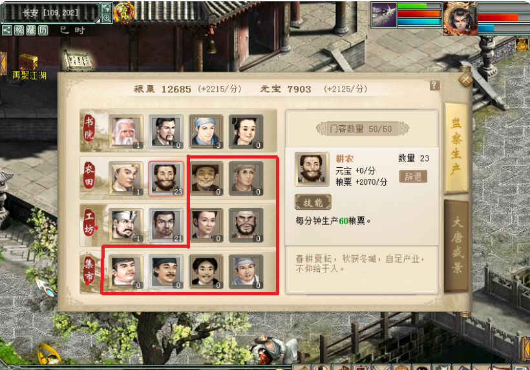The width and height of the screenshot is (530, 370).
Task: Open the 再聚江湖 event icon
Action: [29, 67]
